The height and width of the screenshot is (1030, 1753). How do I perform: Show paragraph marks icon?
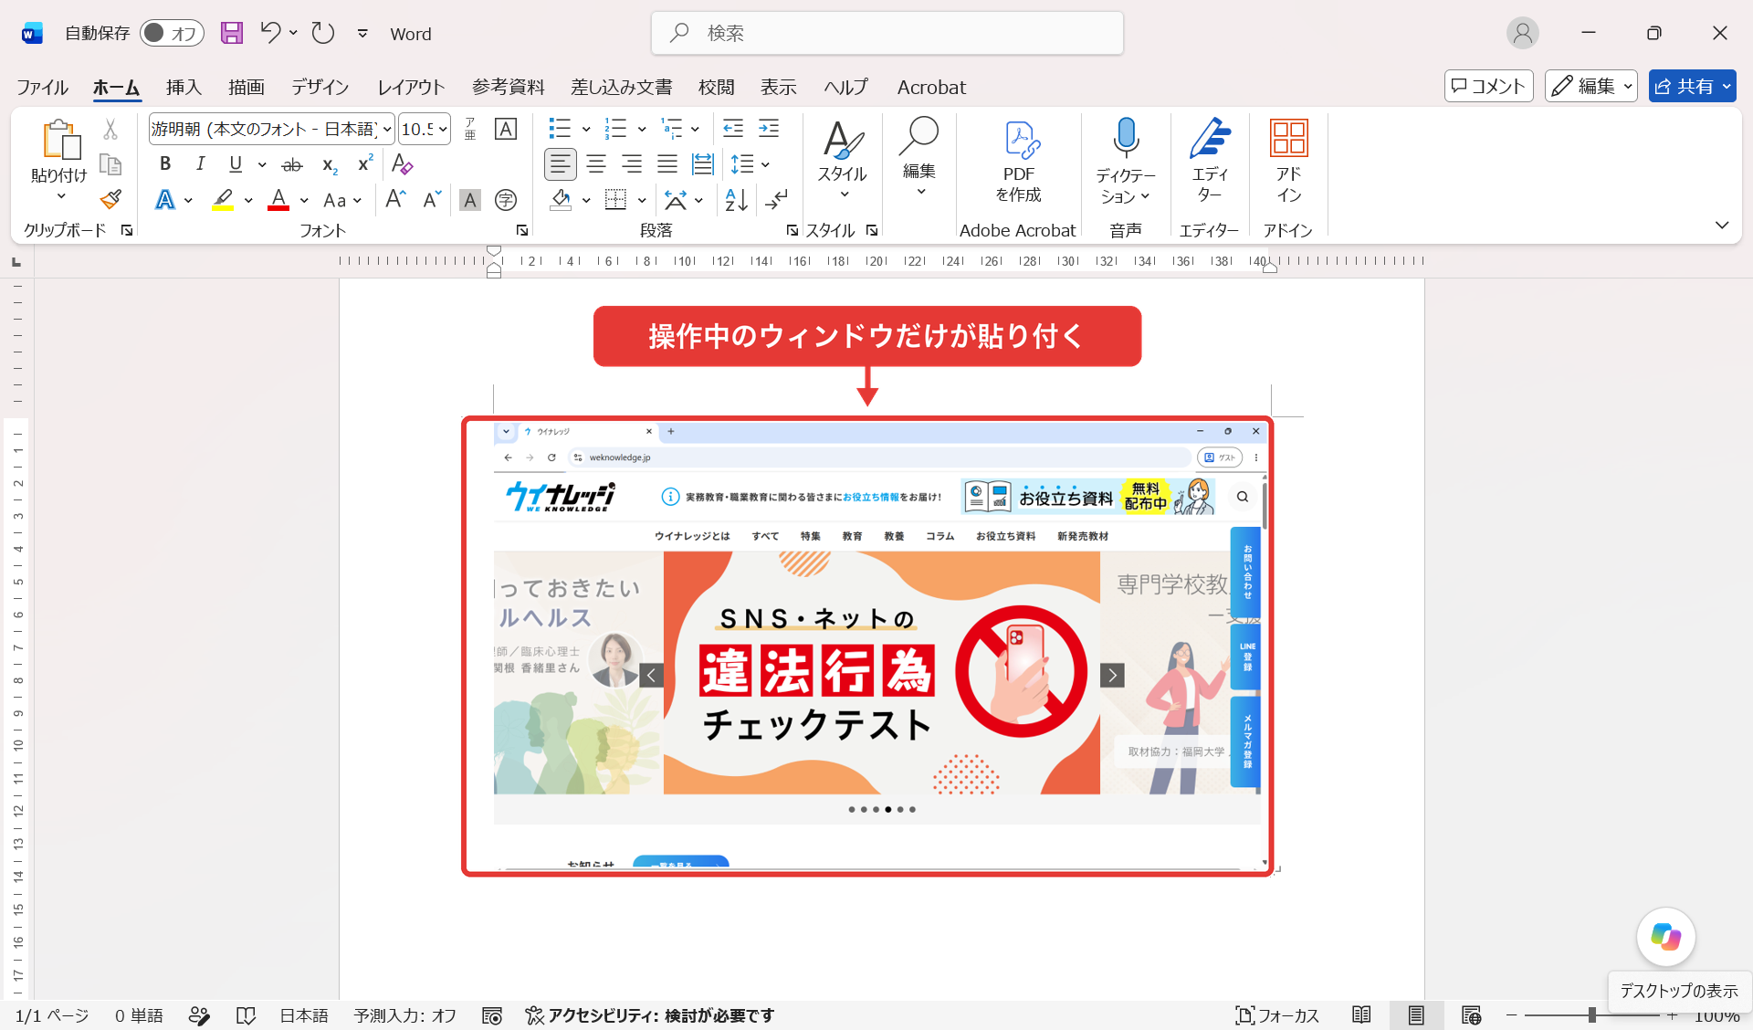[777, 199]
